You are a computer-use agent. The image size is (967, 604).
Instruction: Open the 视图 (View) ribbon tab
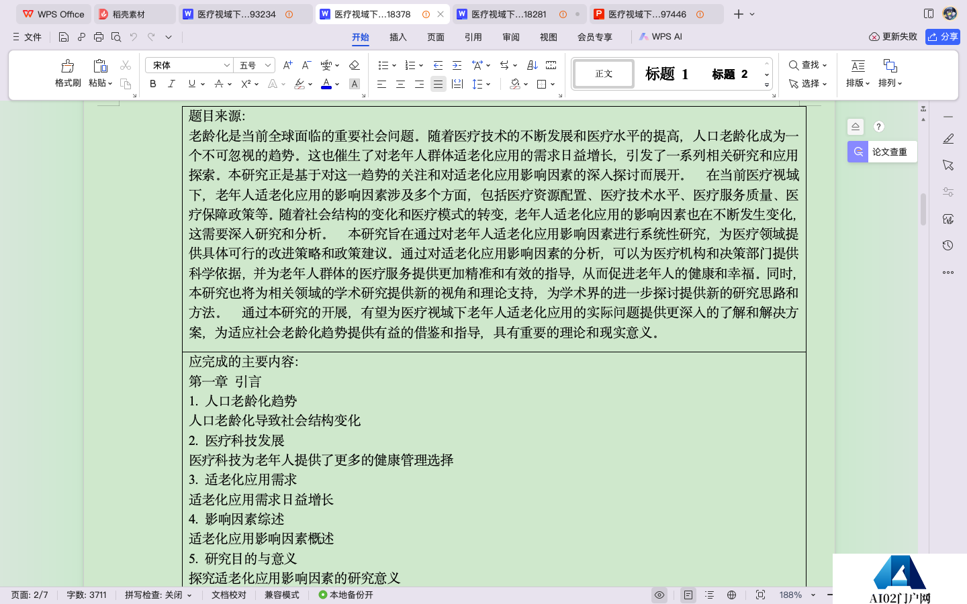(549, 37)
